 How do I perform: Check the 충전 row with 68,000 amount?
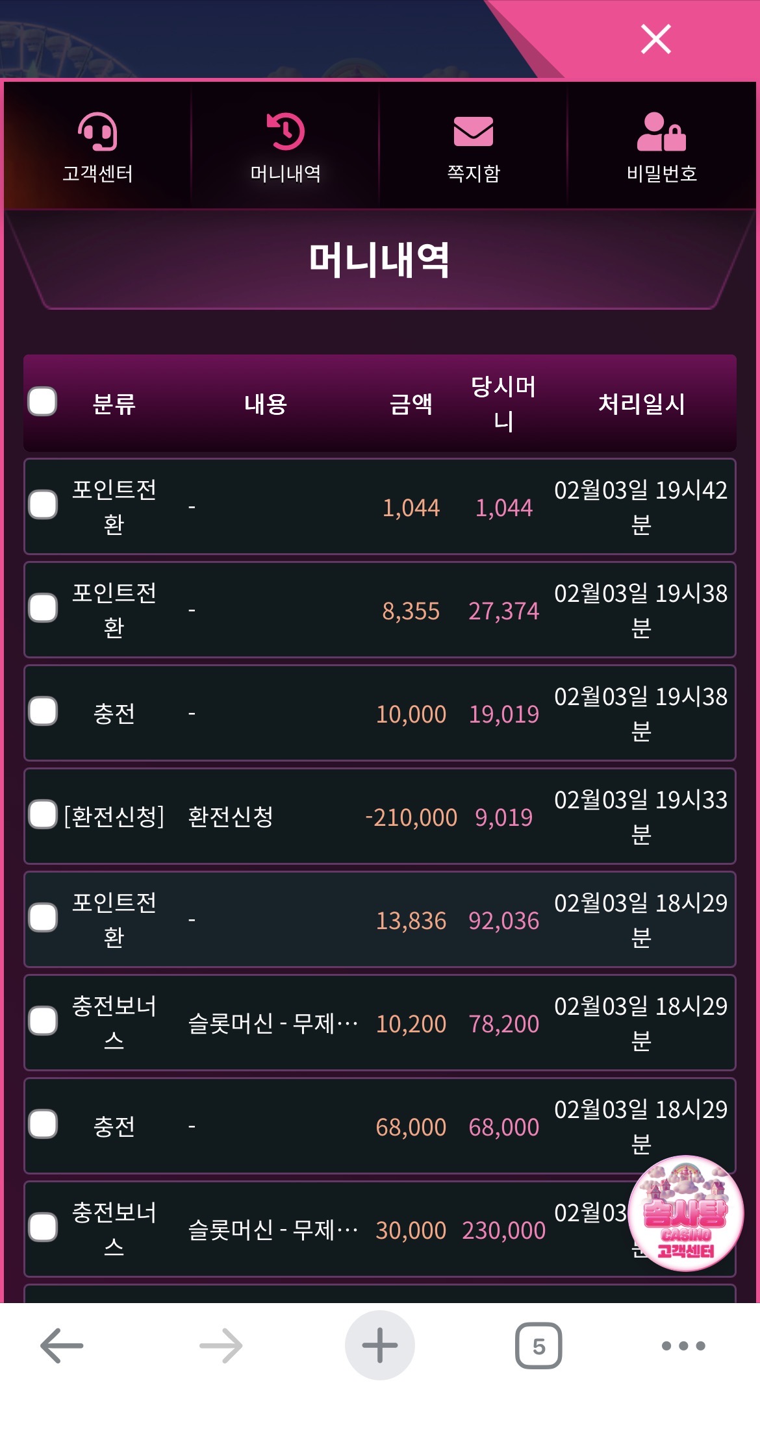[43, 1125]
